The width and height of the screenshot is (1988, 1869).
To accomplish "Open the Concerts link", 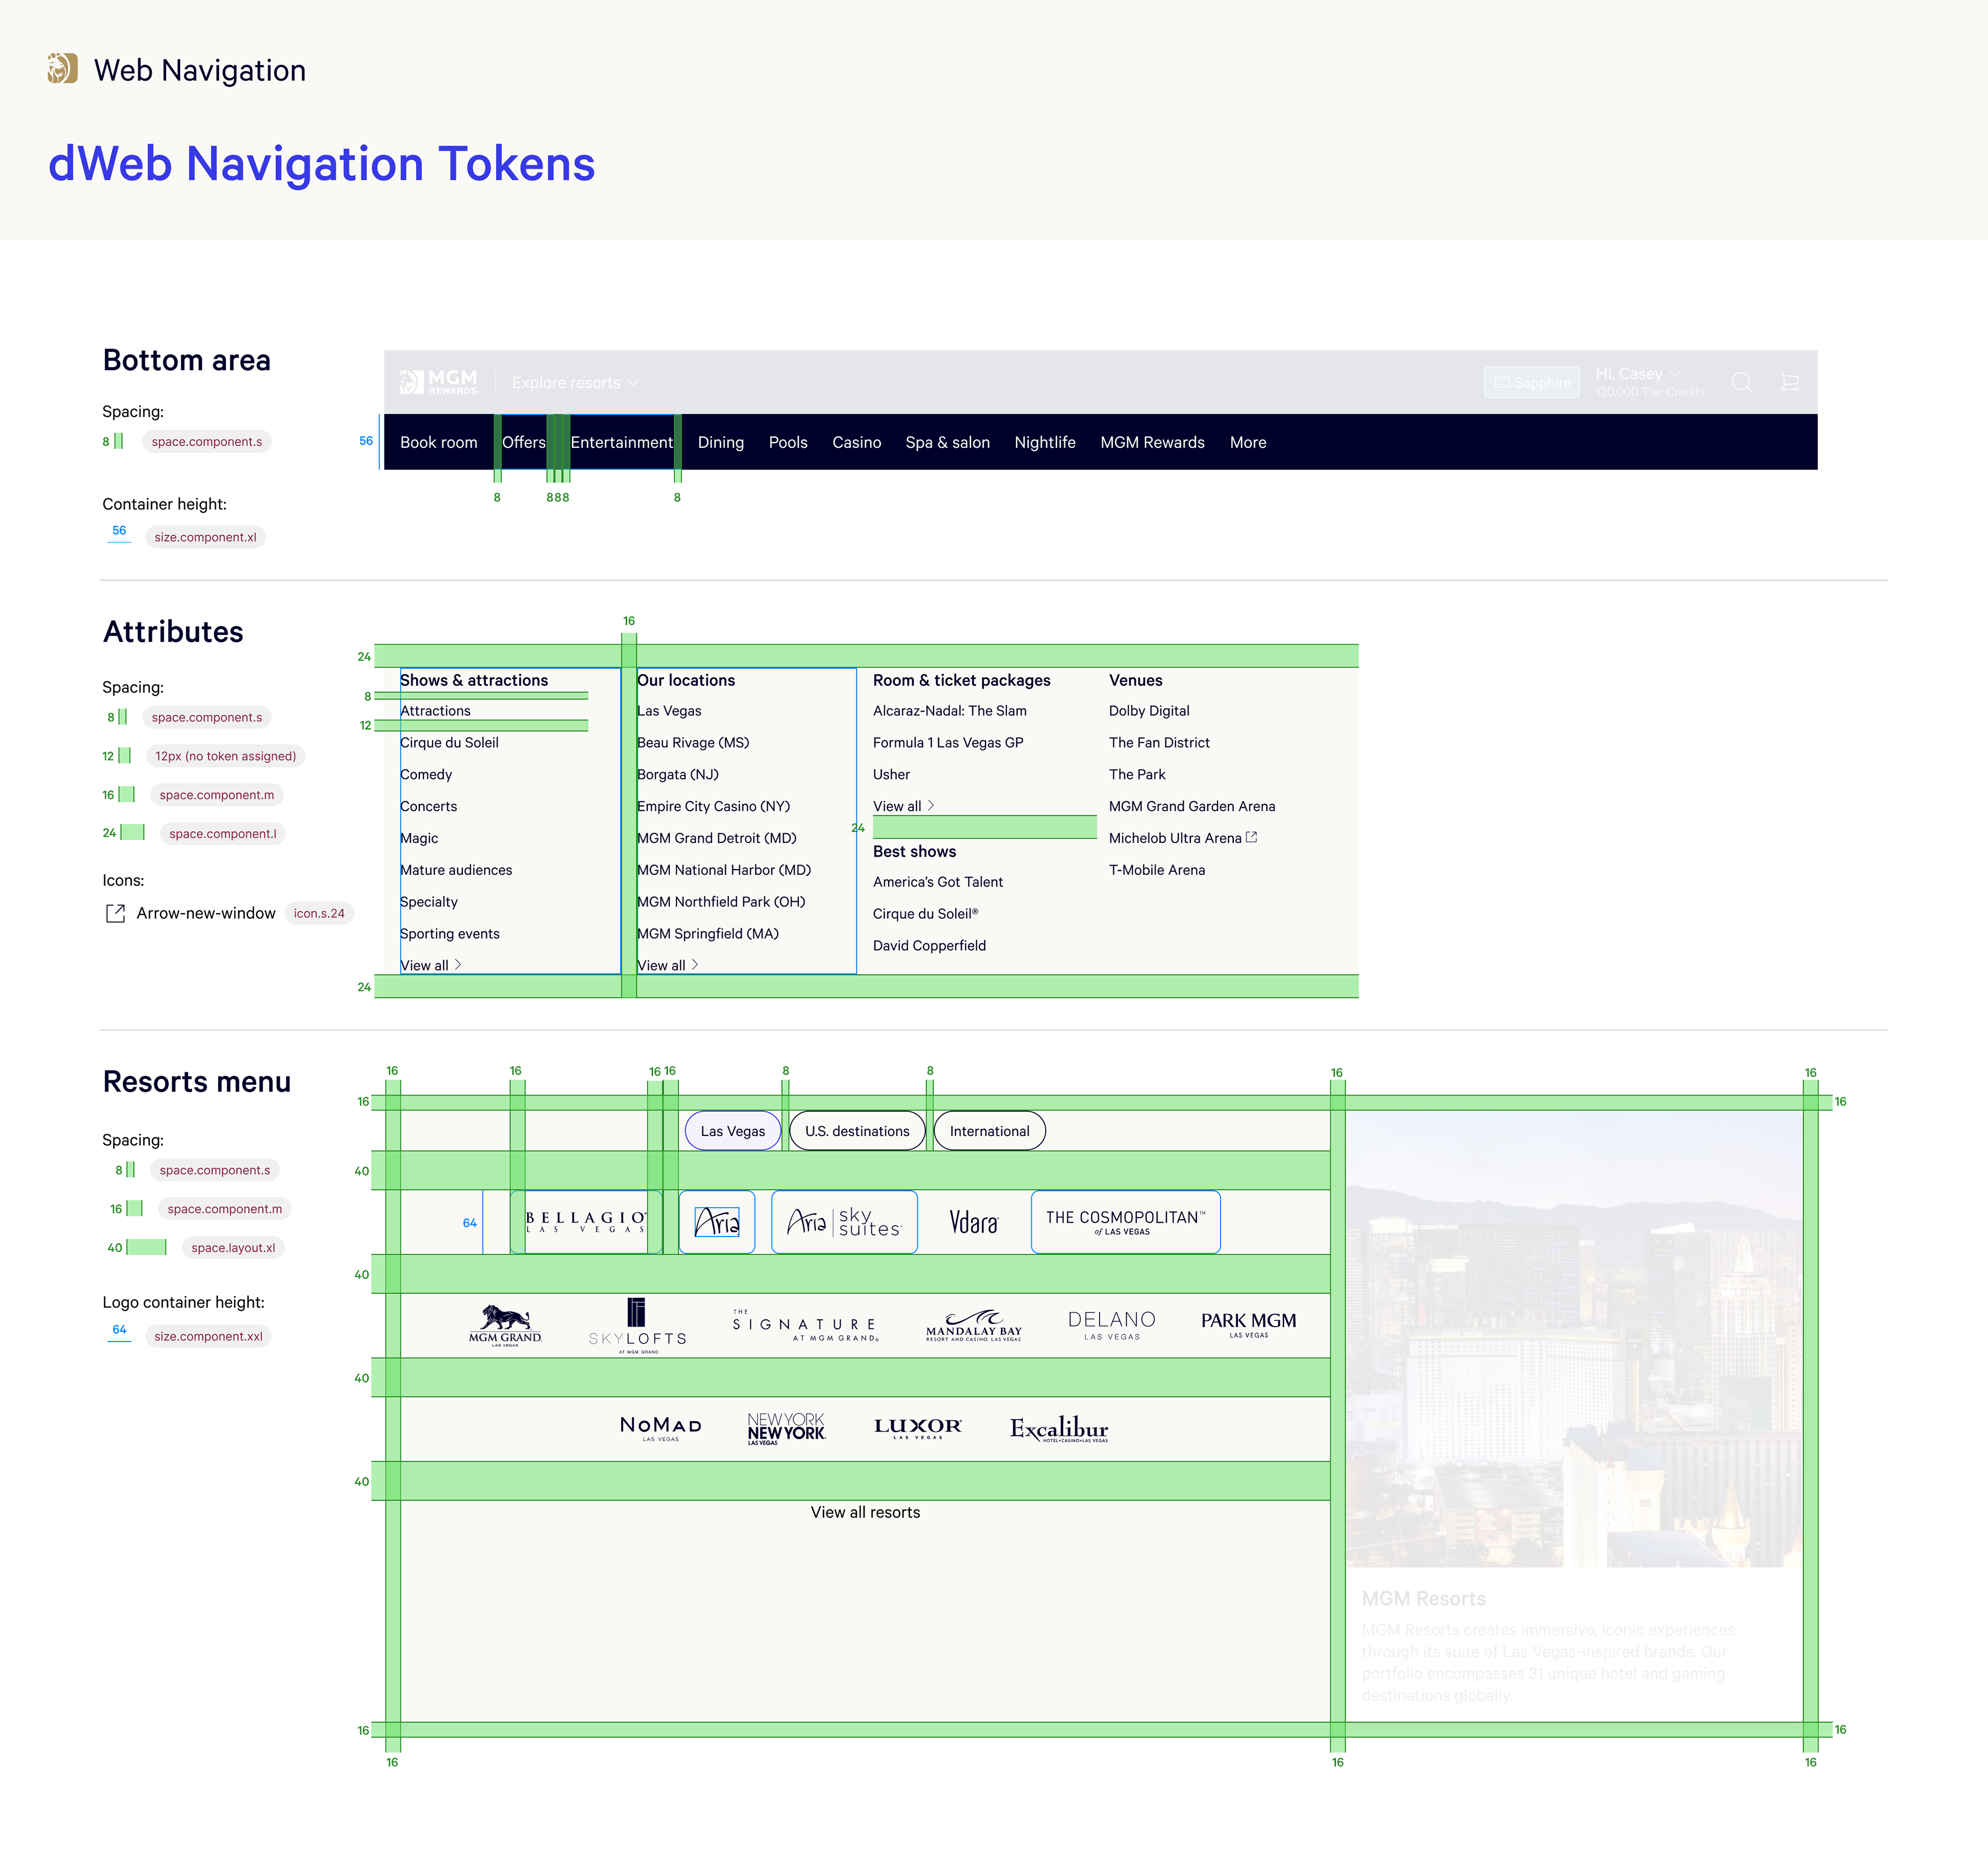I will (428, 806).
